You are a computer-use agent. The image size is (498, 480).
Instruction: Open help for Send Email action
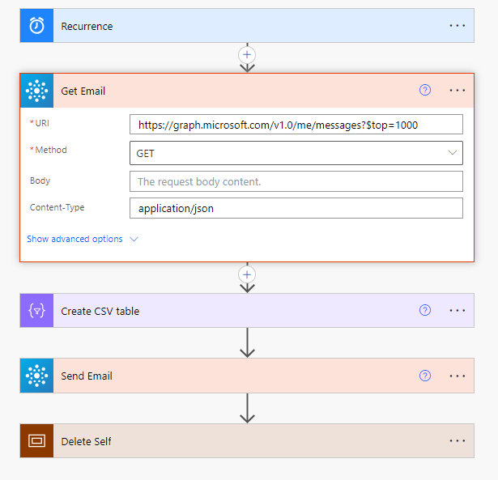pyautogui.click(x=425, y=376)
